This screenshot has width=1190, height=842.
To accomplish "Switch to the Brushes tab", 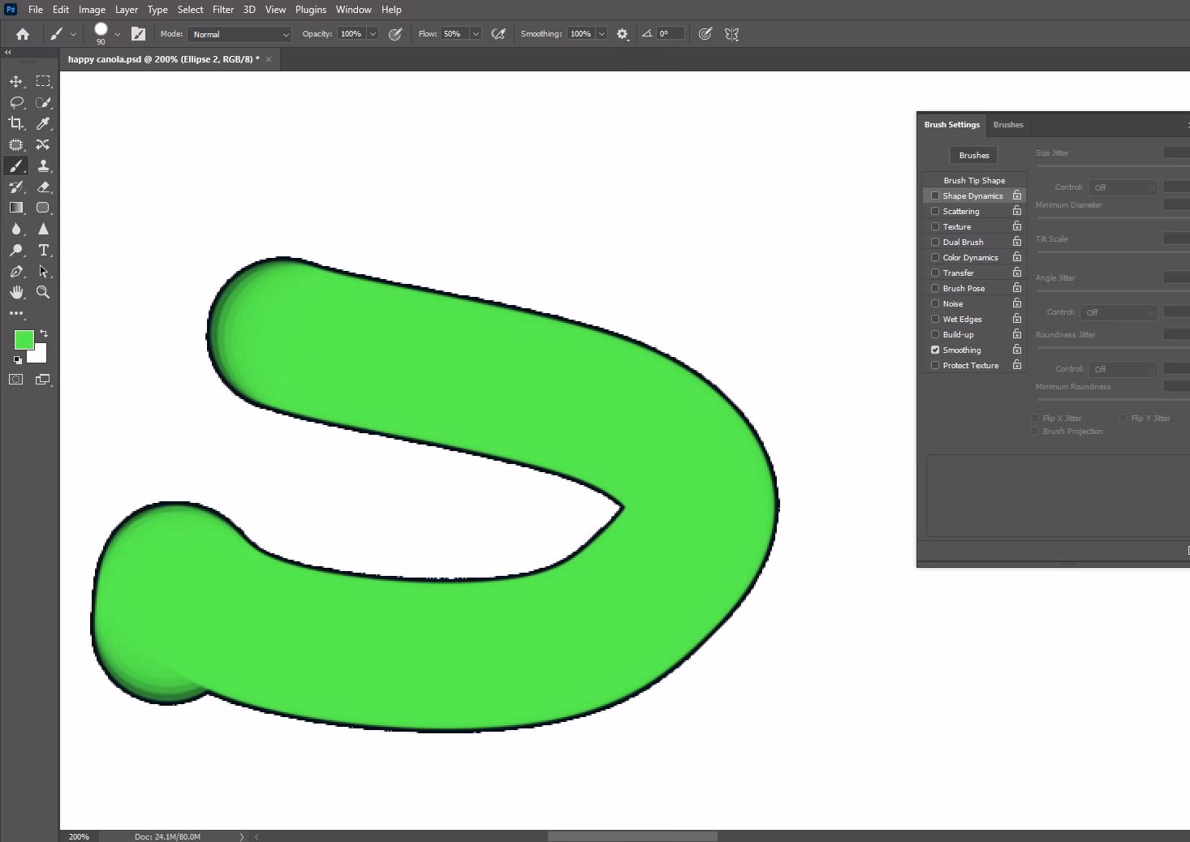I will tap(1007, 125).
